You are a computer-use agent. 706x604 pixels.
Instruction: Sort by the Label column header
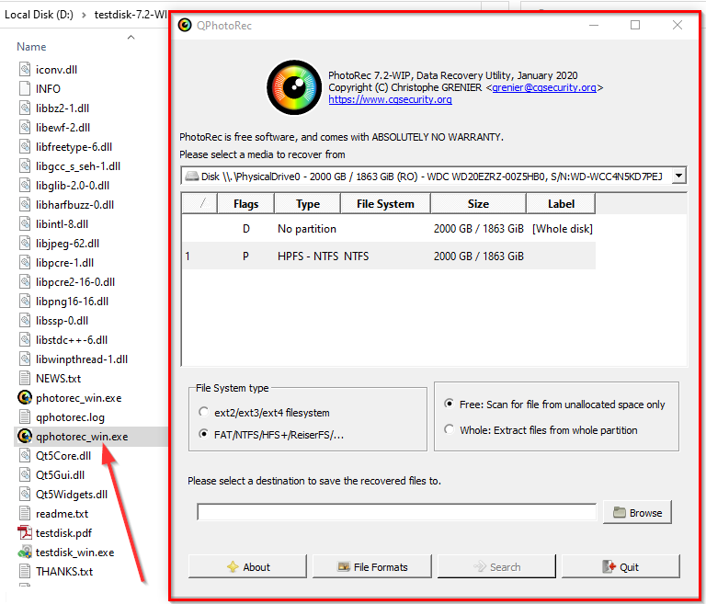pyautogui.click(x=561, y=203)
